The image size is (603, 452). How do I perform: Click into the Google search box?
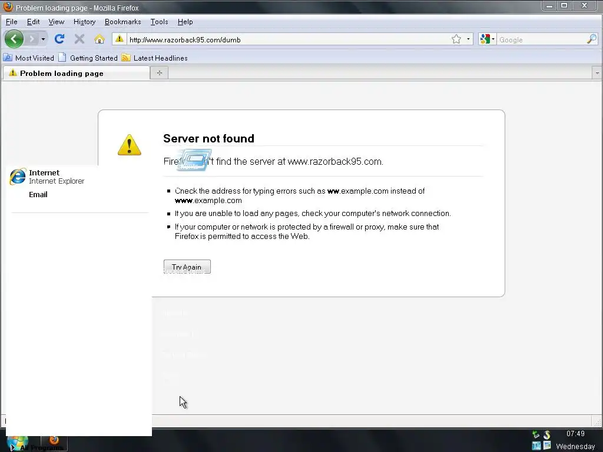coord(542,39)
